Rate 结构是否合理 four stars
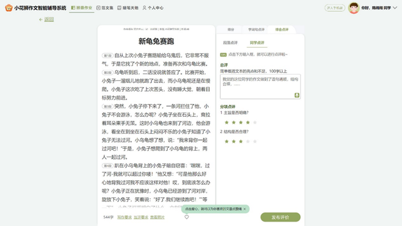 247,141
